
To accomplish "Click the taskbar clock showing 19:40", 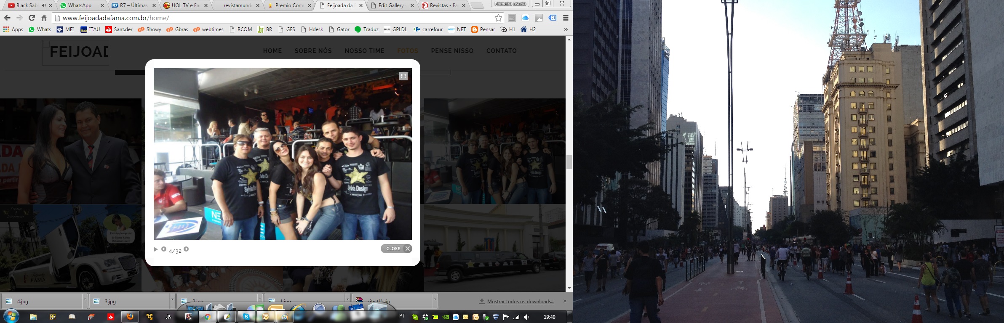I will 550,317.
